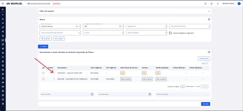Click the Linhas por página field
Viewport: 243px width, 111px height.
pos(183,87)
